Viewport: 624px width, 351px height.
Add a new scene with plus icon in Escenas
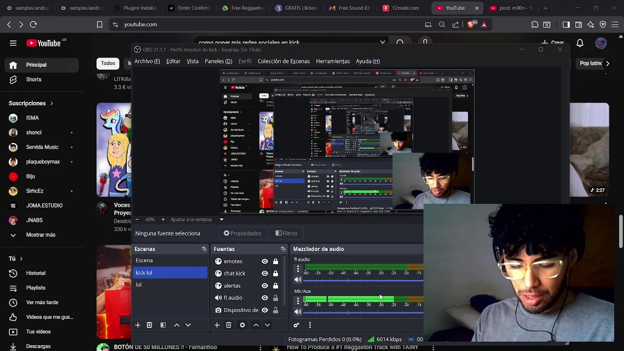tap(138, 325)
